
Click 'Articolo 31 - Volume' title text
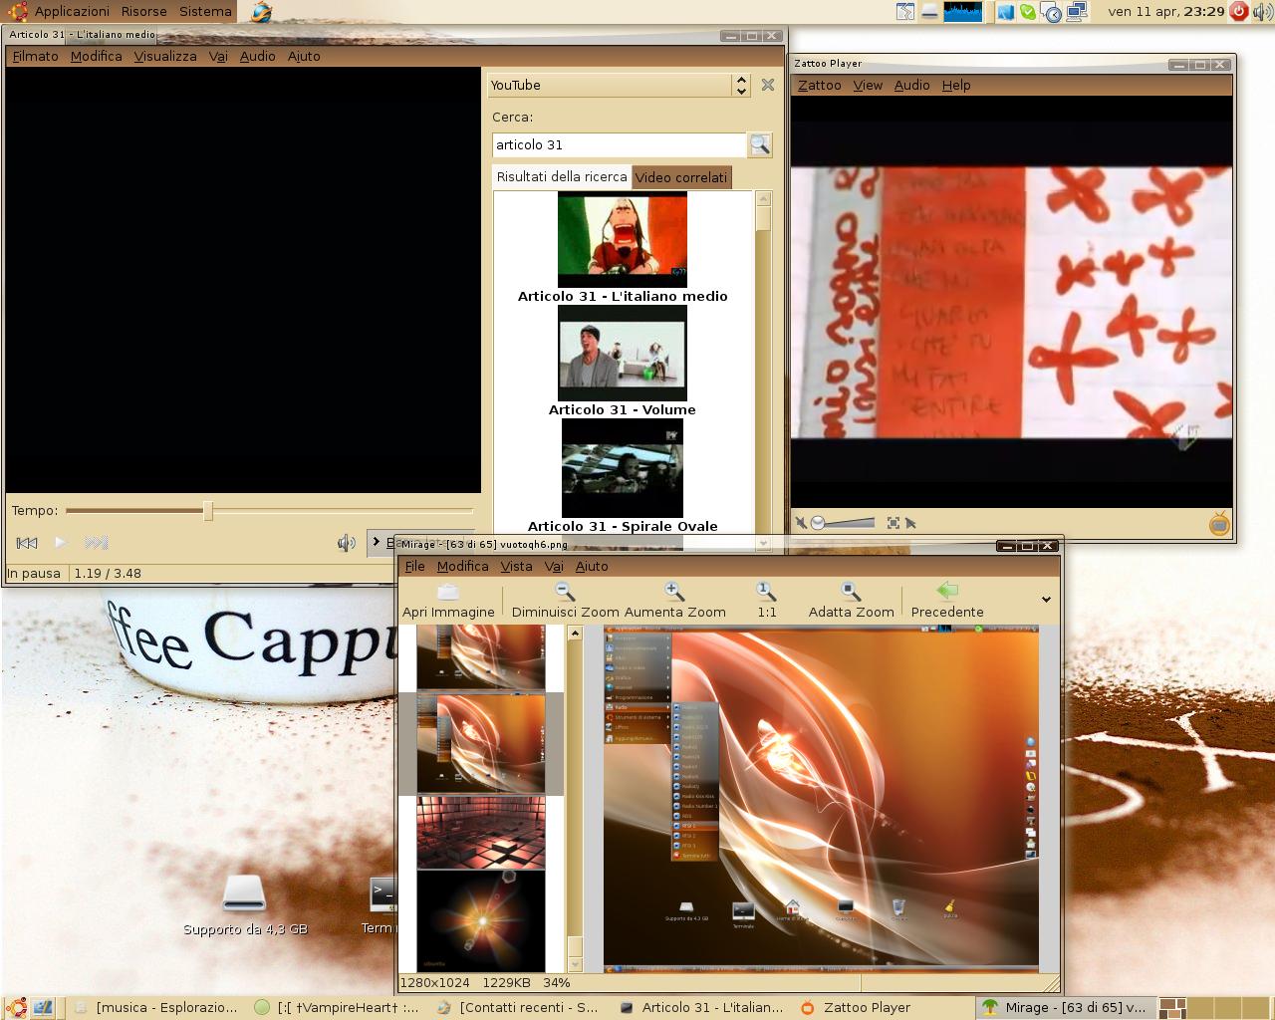pos(623,409)
